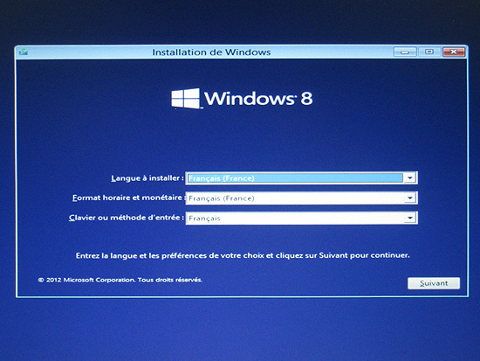The image size is (480, 361).
Task: Click Suivant to continue
Action: tap(434, 283)
